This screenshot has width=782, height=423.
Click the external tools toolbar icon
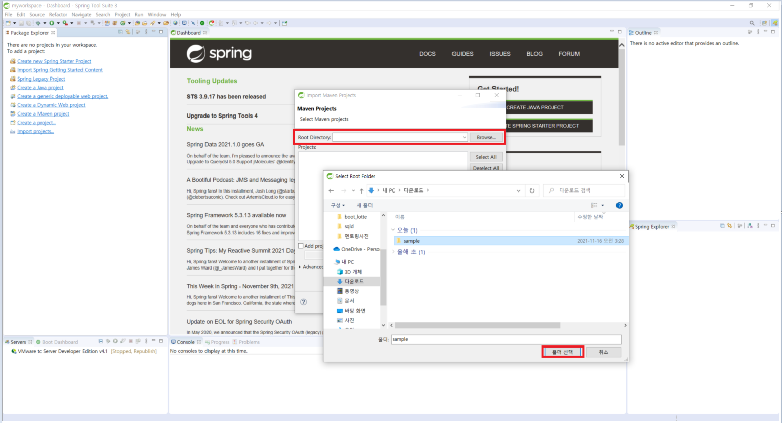(65, 23)
